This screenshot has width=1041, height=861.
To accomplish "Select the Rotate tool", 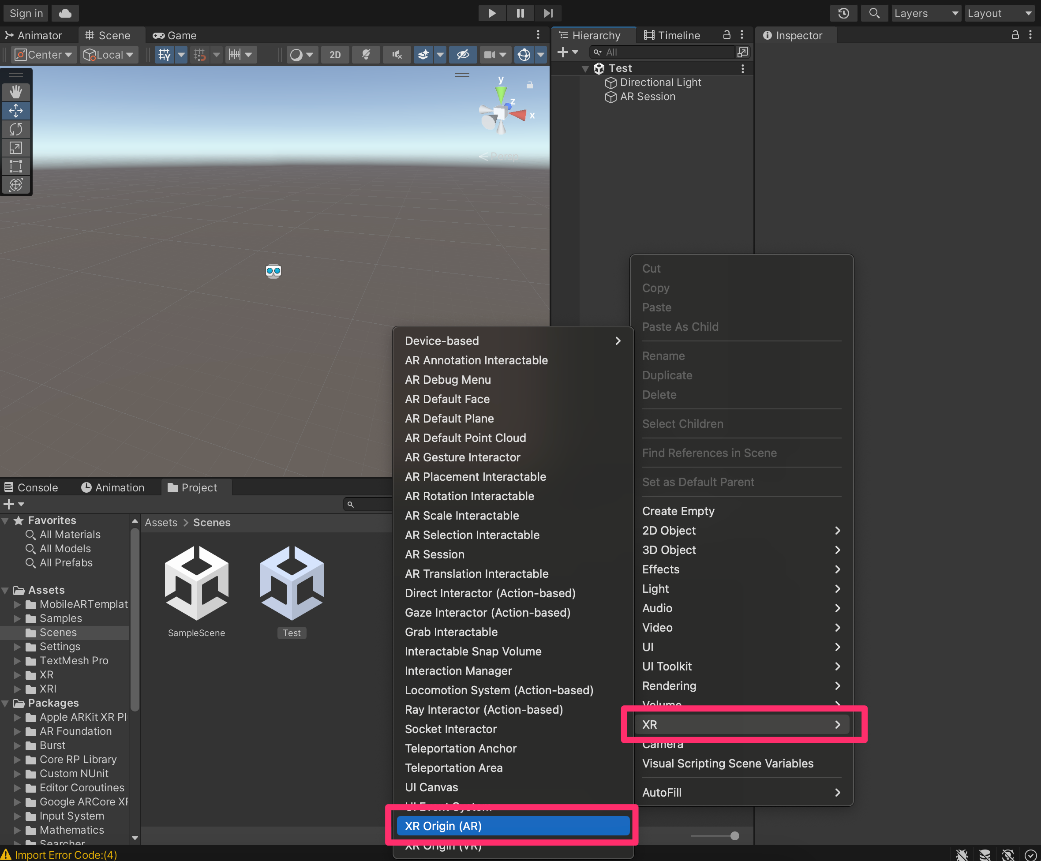I will click(x=16, y=129).
